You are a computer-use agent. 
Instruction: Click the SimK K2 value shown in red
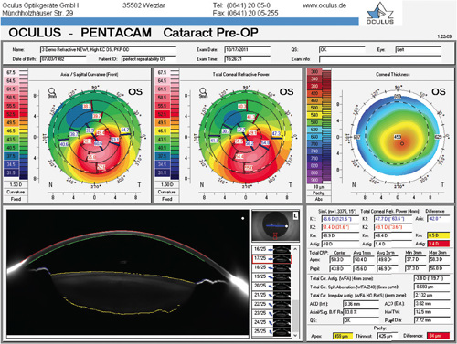pos(340,227)
